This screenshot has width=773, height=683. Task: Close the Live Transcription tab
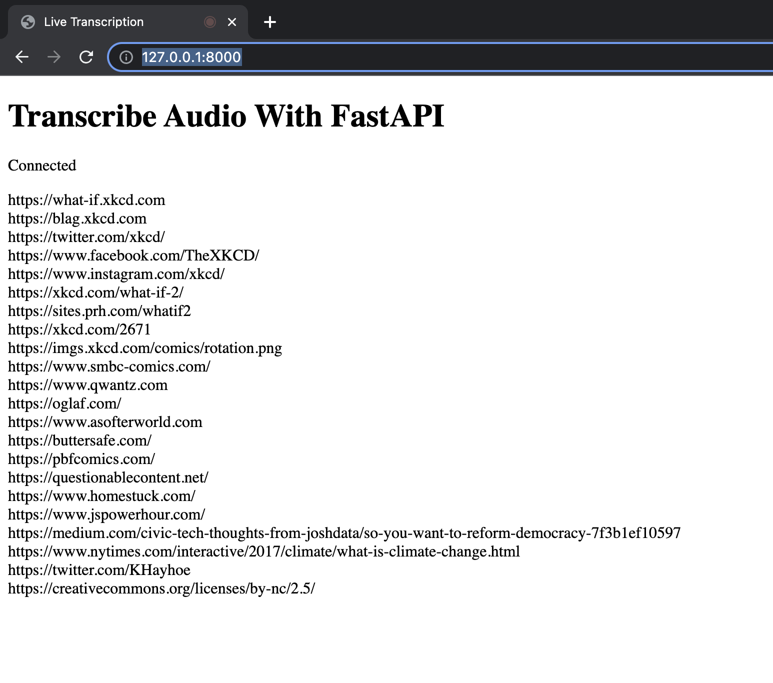[x=232, y=22]
